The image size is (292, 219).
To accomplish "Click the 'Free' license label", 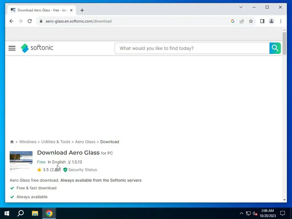I will [41, 162].
